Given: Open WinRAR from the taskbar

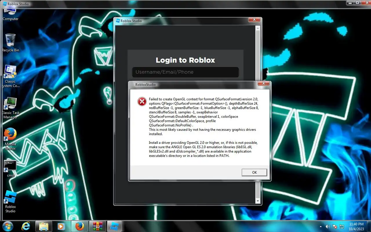Looking at the screenshot, I should click(x=97, y=226).
